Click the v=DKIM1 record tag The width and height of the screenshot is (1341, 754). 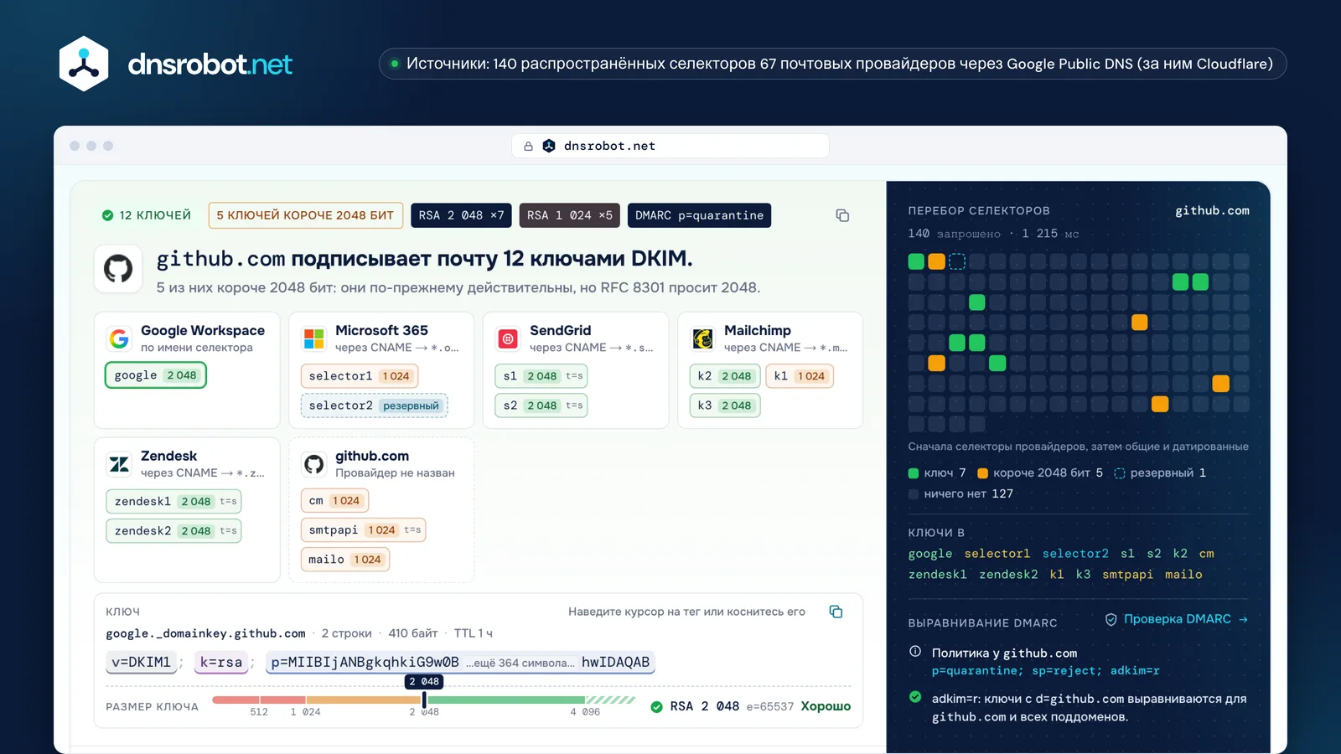pyautogui.click(x=142, y=662)
